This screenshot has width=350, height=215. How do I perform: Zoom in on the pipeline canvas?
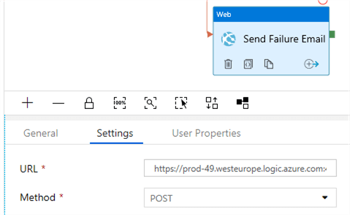point(28,103)
